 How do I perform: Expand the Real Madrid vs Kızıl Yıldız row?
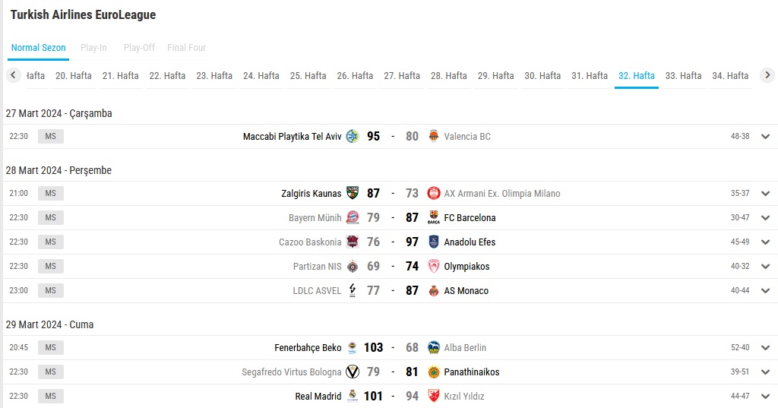pos(765,397)
